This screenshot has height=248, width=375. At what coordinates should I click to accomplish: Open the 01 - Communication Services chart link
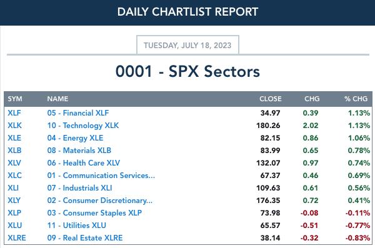point(101,176)
